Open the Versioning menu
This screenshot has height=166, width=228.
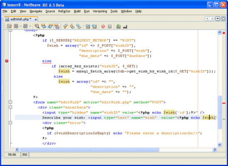point(100,11)
